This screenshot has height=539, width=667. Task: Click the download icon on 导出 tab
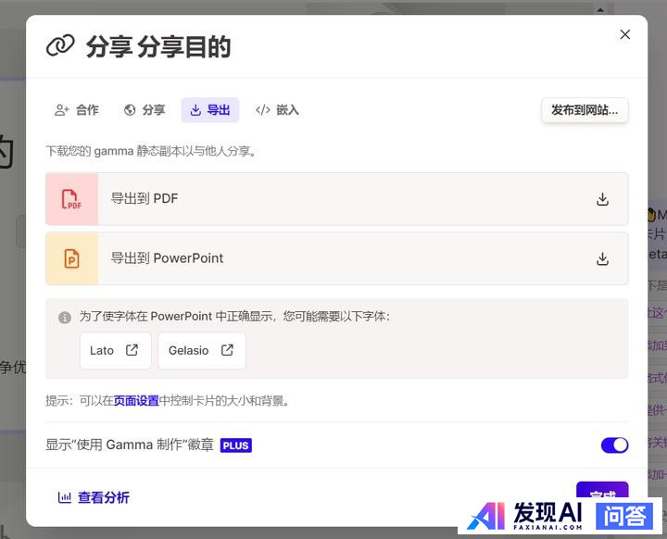[x=195, y=110]
